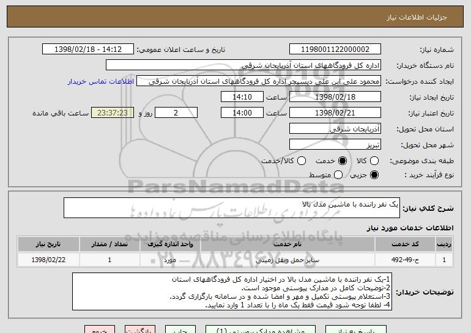471x333 pixels.
Task: Click buyer notes text area
Action: [x=232, y=291]
